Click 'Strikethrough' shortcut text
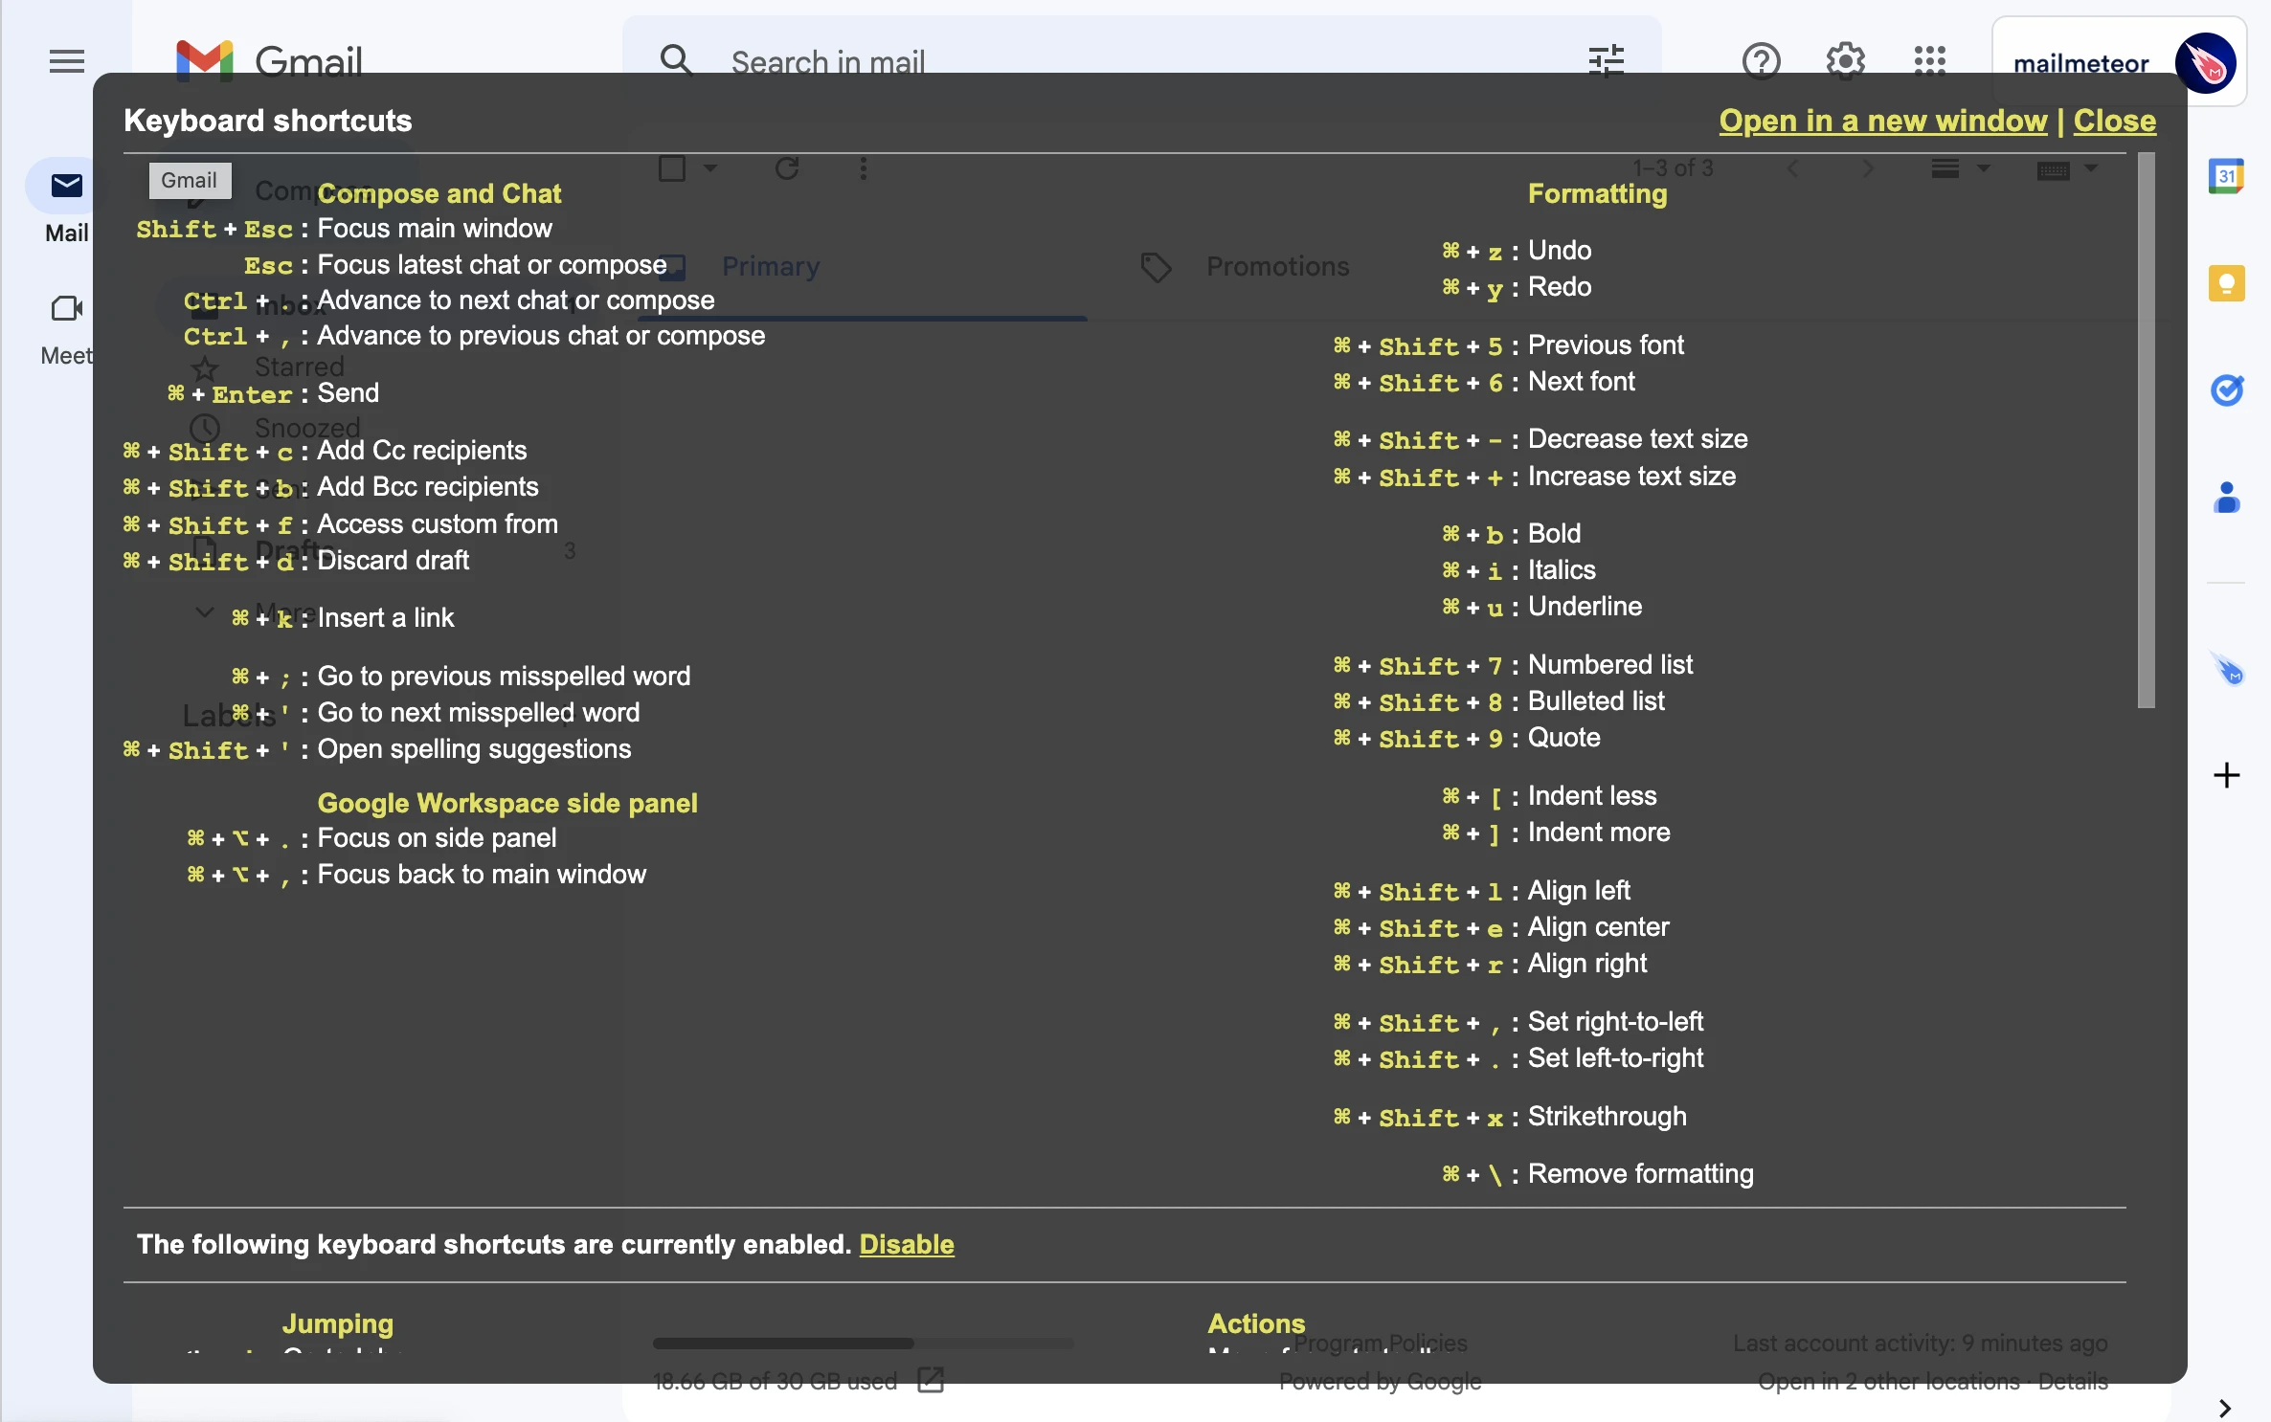Screen dimensions: 2271x1422 point(1606,1117)
